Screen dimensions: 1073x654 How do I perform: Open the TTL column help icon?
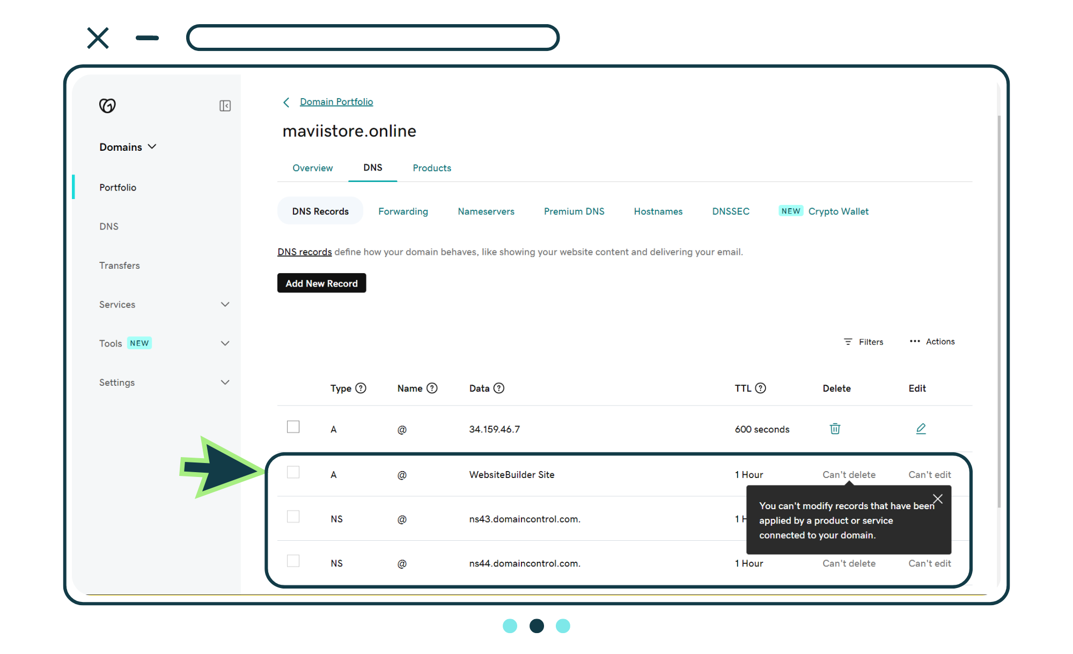pyautogui.click(x=760, y=388)
